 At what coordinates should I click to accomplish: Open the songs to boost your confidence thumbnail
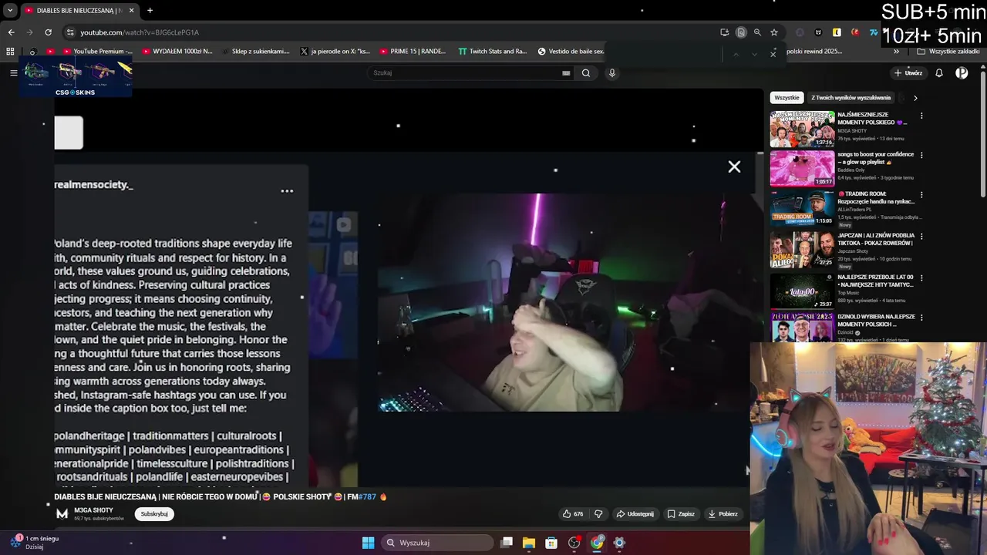point(802,168)
